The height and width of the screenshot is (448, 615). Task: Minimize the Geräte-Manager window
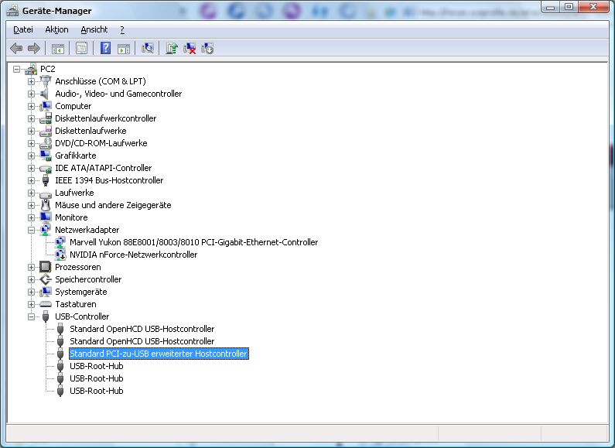[x=551, y=7]
